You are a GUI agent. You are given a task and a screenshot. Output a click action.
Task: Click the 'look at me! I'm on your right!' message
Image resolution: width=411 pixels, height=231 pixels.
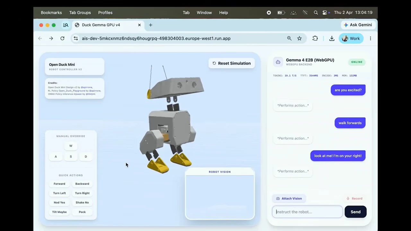click(338, 156)
